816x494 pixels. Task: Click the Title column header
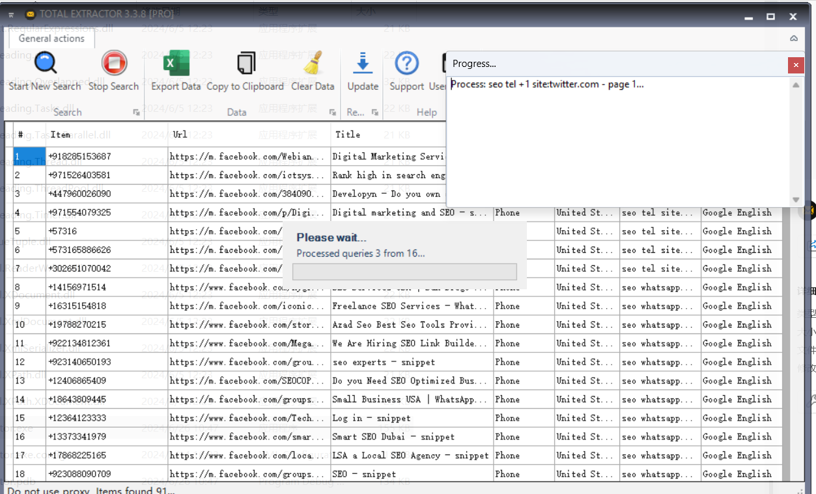point(348,135)
